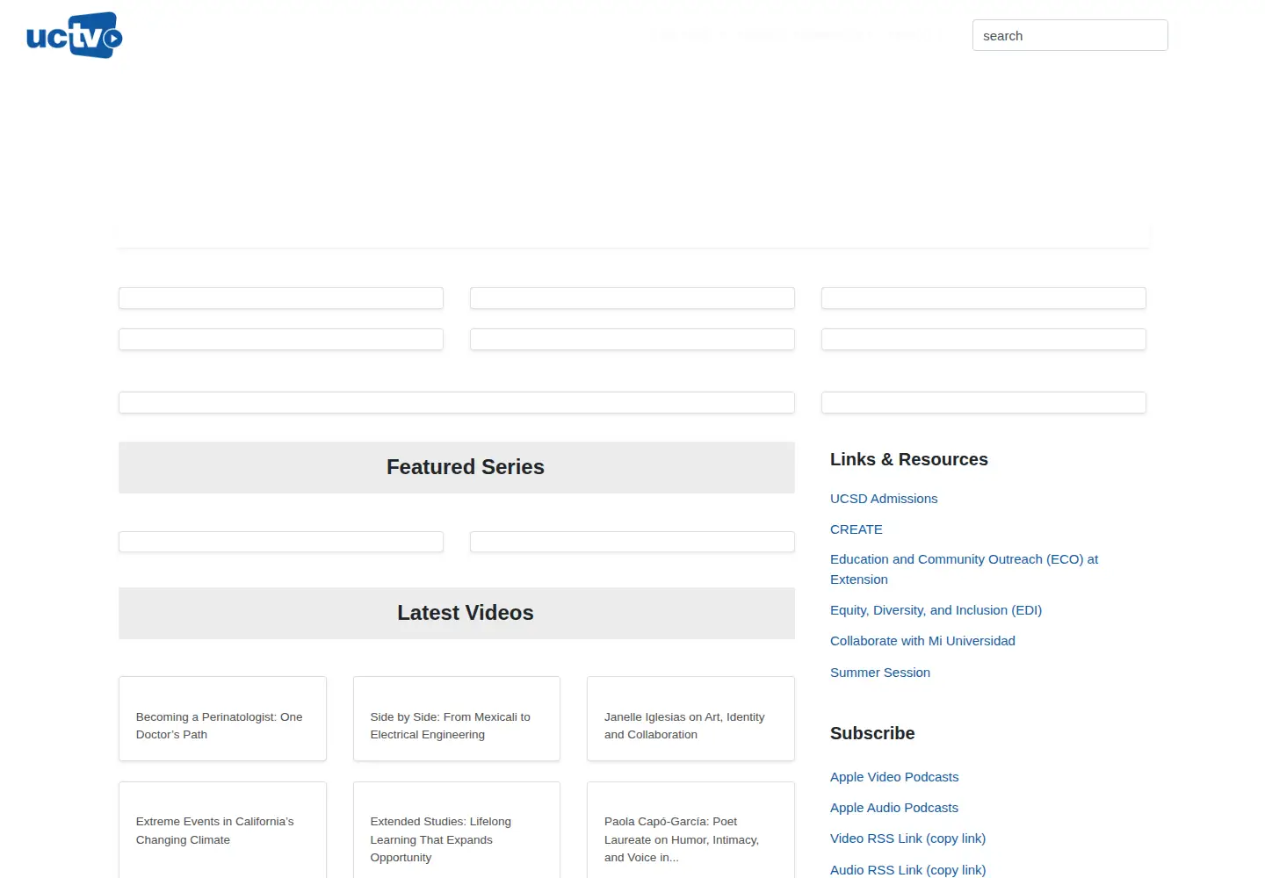Open Apple Audio Podcasts link
Image resolution: width=1265 pixels, height=878 pixels.
894,808
